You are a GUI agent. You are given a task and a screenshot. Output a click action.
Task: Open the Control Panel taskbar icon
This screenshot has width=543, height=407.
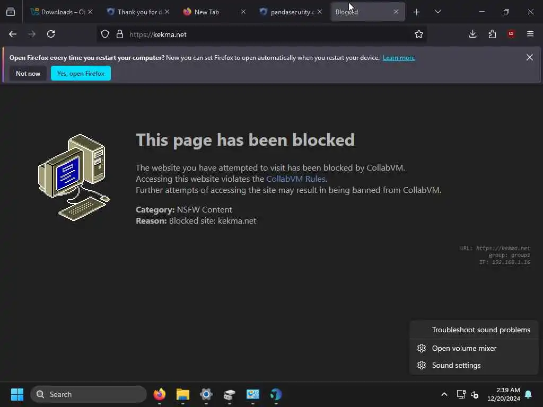(x=253, y=394)
